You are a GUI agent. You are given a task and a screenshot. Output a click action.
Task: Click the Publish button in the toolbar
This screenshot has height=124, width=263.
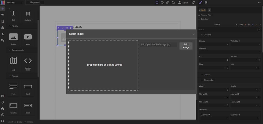(x=183, y=3)
